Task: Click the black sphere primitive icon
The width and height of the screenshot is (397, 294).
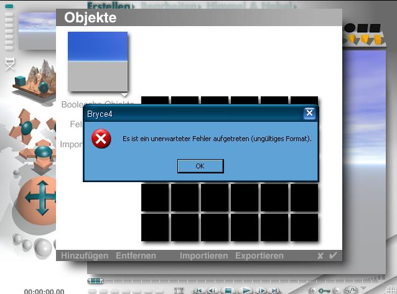Action: [x=350, y=28]
